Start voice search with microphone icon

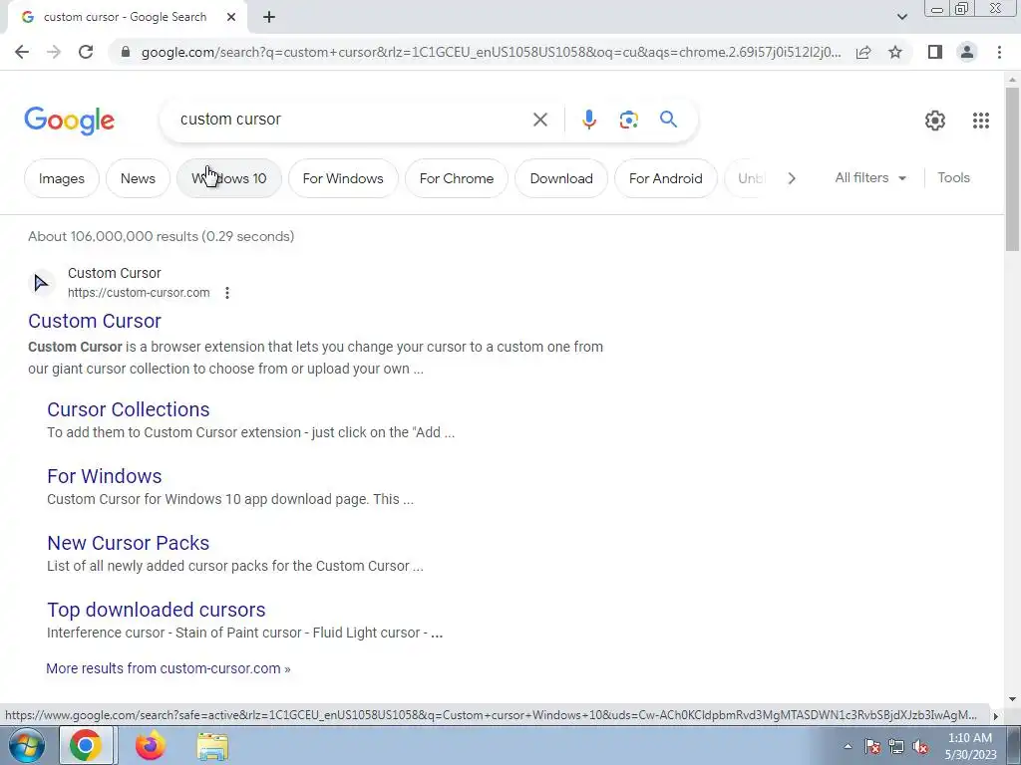coord(588,120)
